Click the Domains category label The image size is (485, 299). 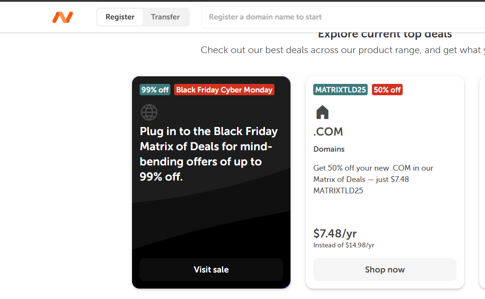point(329,149)
